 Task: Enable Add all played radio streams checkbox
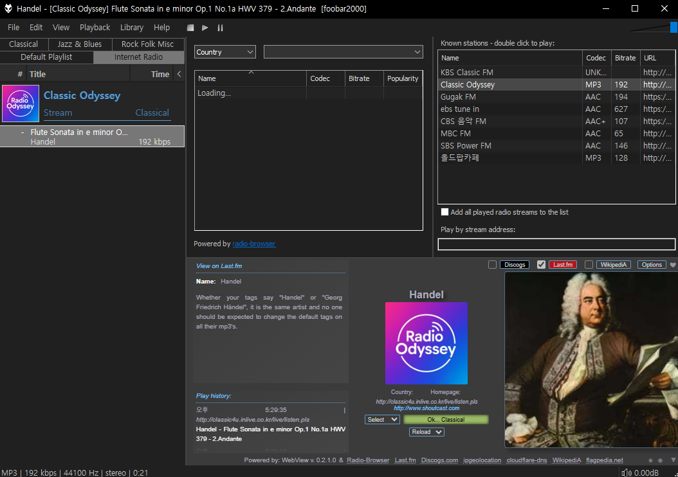(x=444, y=212)
